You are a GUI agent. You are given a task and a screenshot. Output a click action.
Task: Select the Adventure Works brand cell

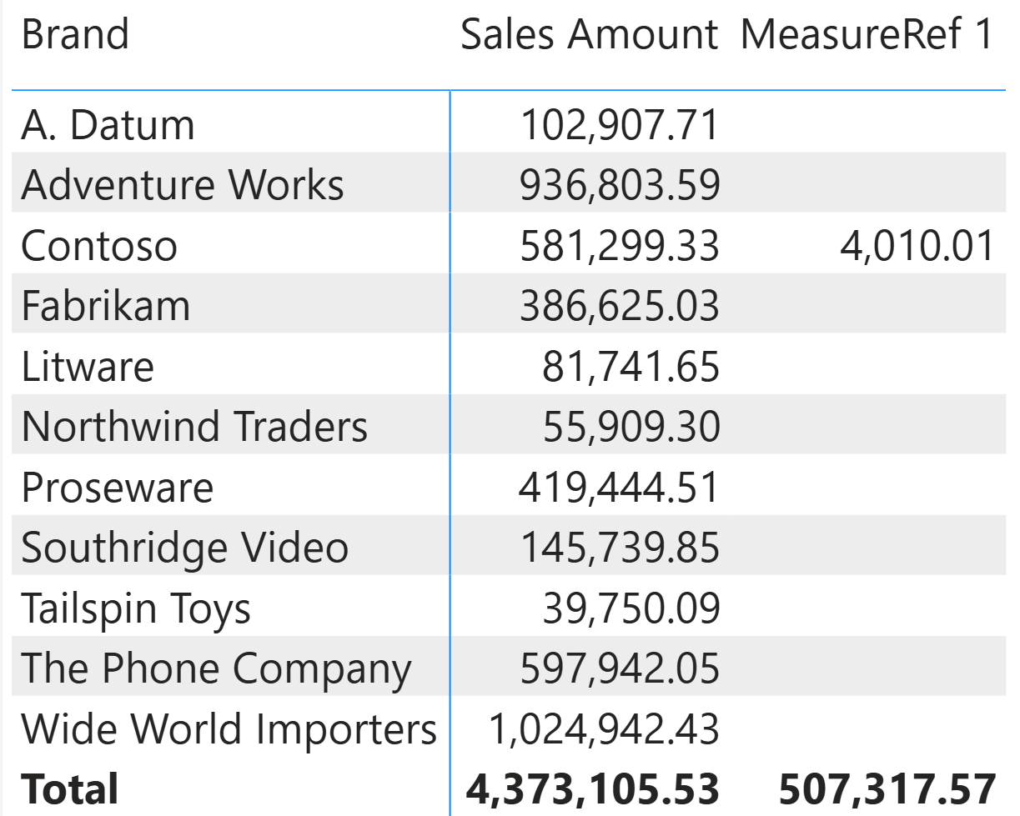182,185
